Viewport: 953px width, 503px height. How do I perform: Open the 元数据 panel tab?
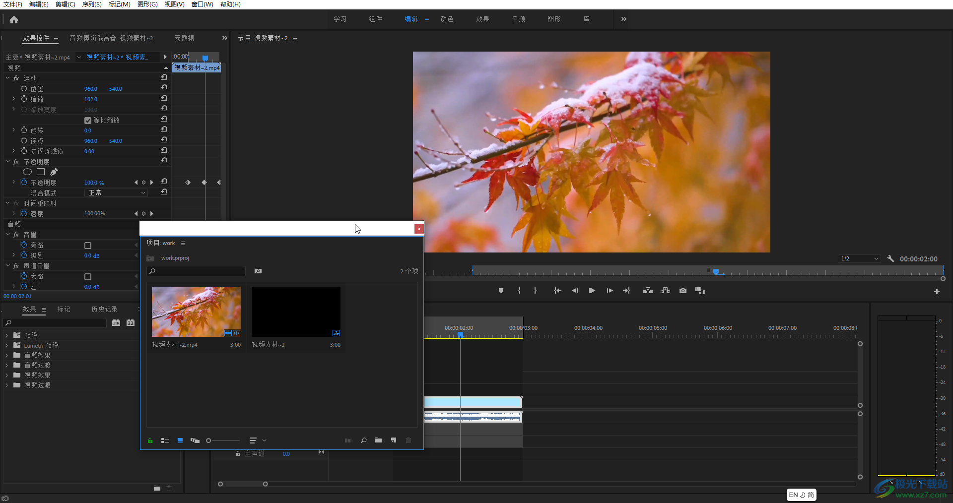184,38
